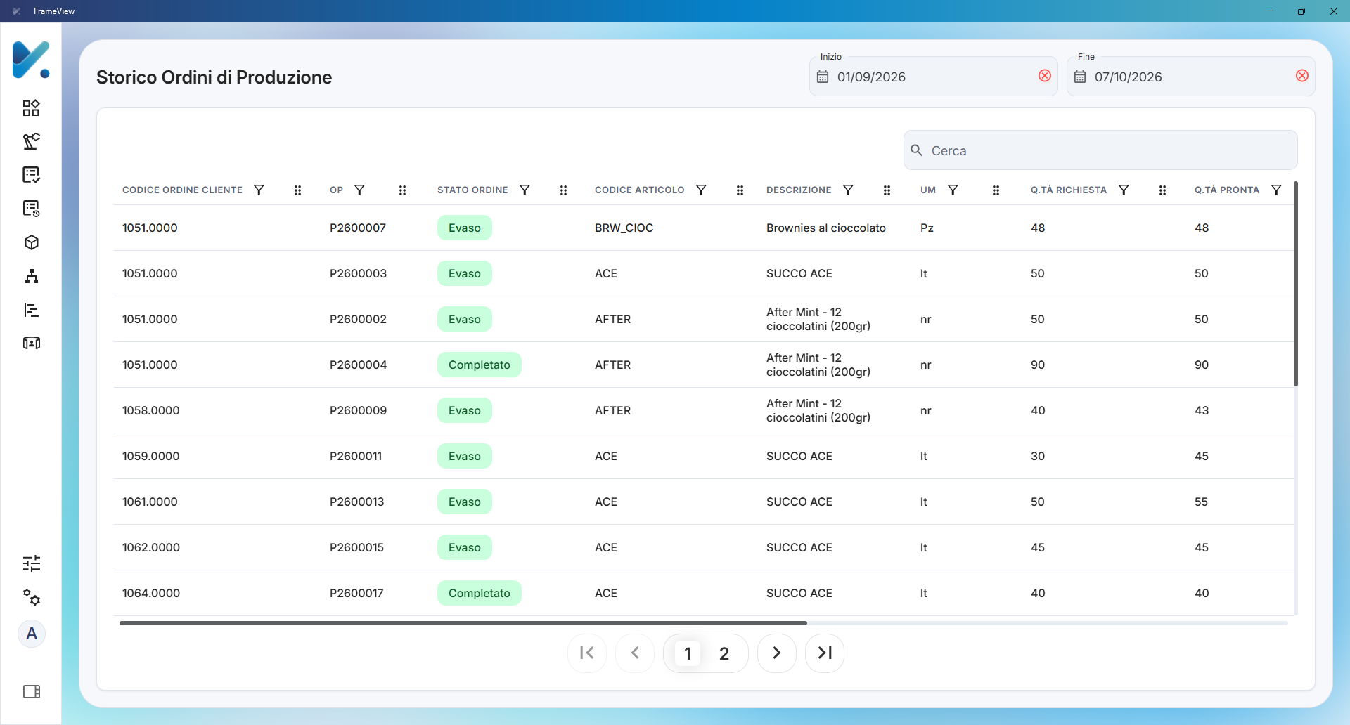Open the dashboard widgets icon in sidebar
1350x725 pixels.
coord(31,107)
